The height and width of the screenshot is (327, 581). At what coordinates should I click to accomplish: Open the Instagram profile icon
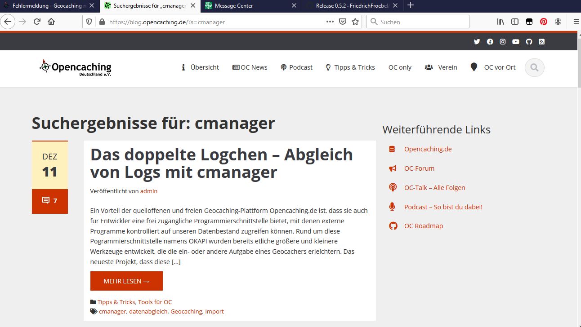point(503,42)
